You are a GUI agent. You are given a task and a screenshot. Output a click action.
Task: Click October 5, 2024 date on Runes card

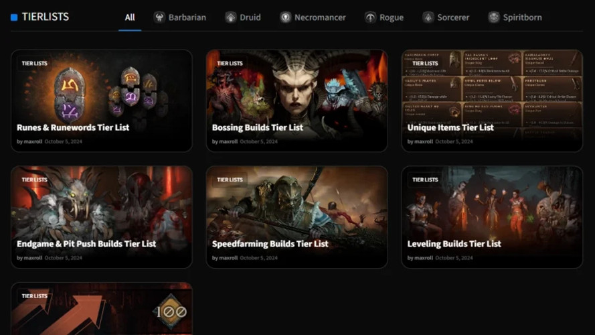63,141
